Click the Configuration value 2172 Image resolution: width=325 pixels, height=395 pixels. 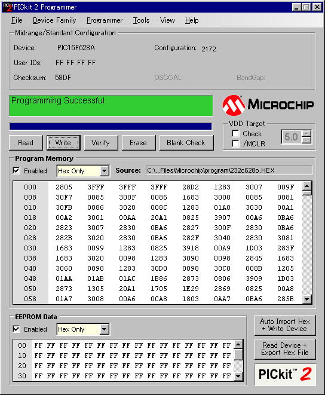pyautogui.click(x=209, y=49)
